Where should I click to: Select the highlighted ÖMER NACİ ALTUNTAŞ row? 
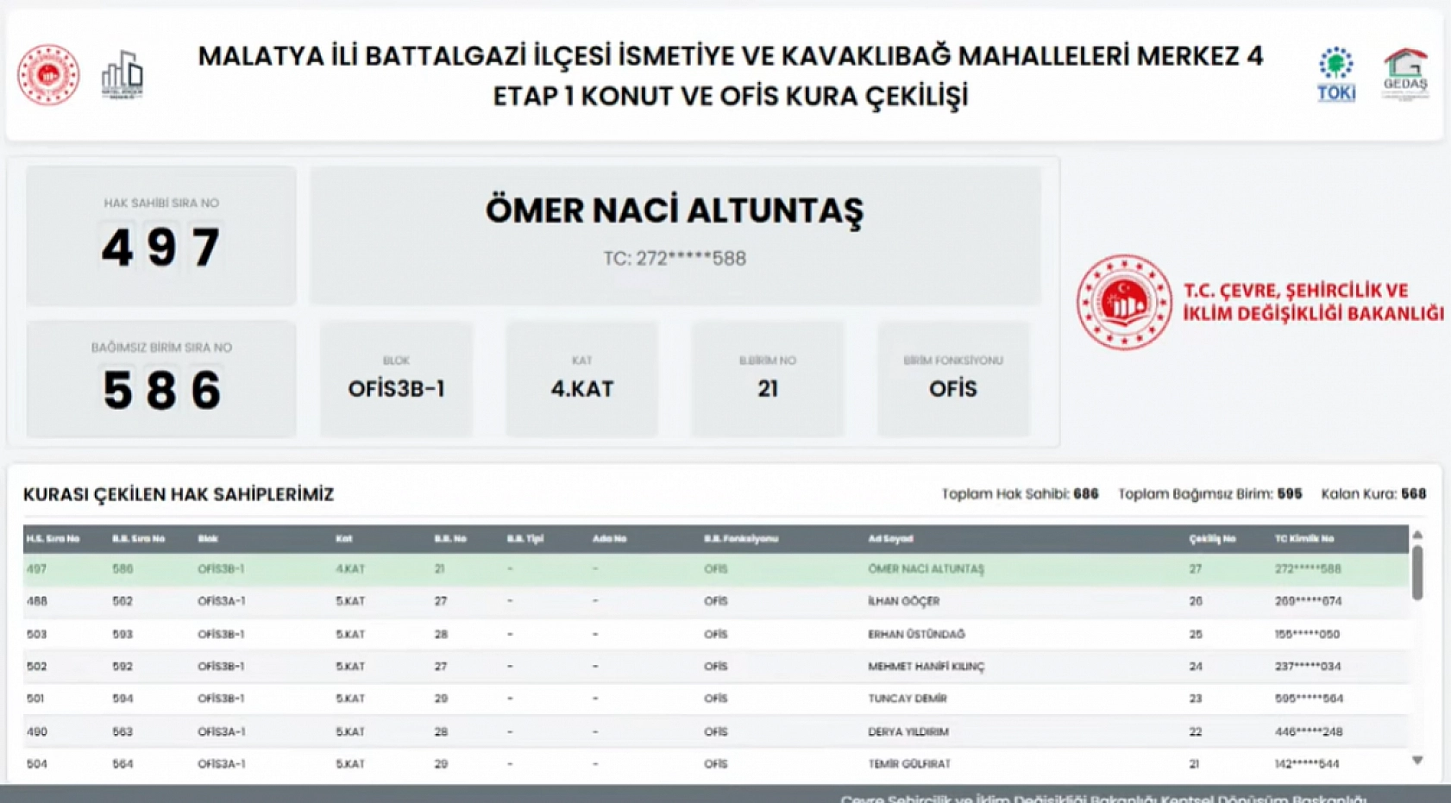tap(604, 569)
